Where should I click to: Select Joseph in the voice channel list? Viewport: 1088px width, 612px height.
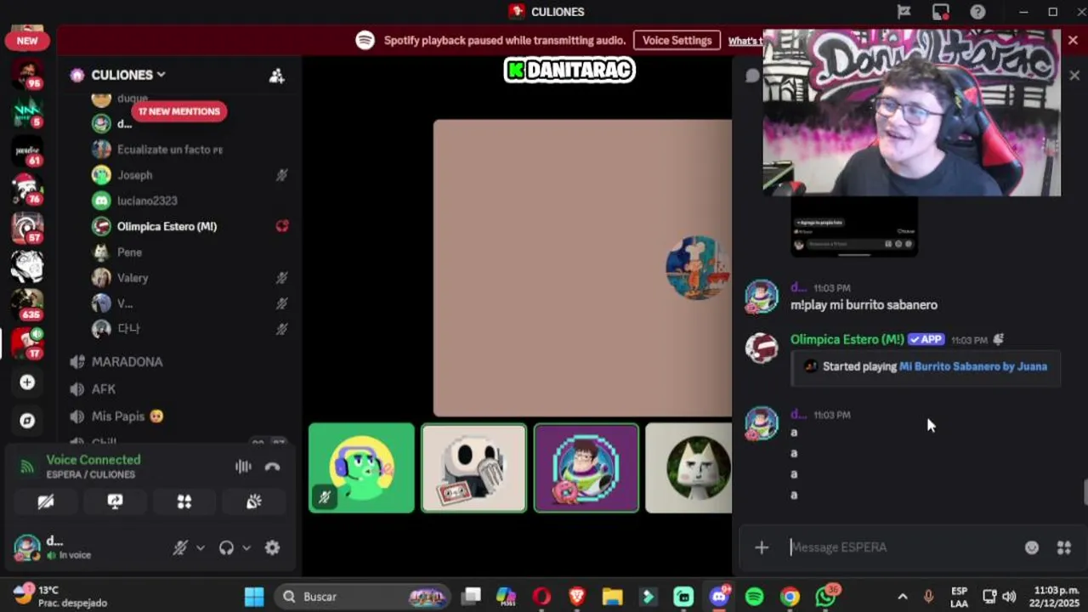point(135,175)
